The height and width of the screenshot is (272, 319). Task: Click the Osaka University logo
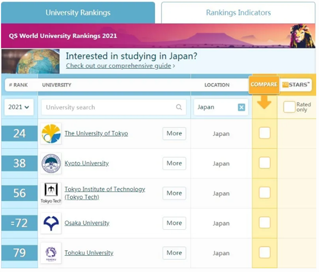tap(51, 223)
